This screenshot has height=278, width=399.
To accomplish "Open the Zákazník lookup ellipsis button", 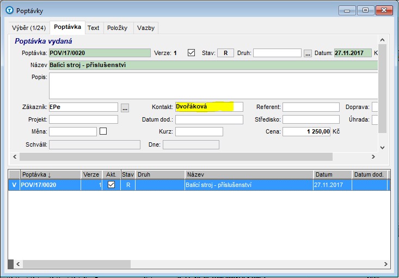I will click(x=125, y=107).
